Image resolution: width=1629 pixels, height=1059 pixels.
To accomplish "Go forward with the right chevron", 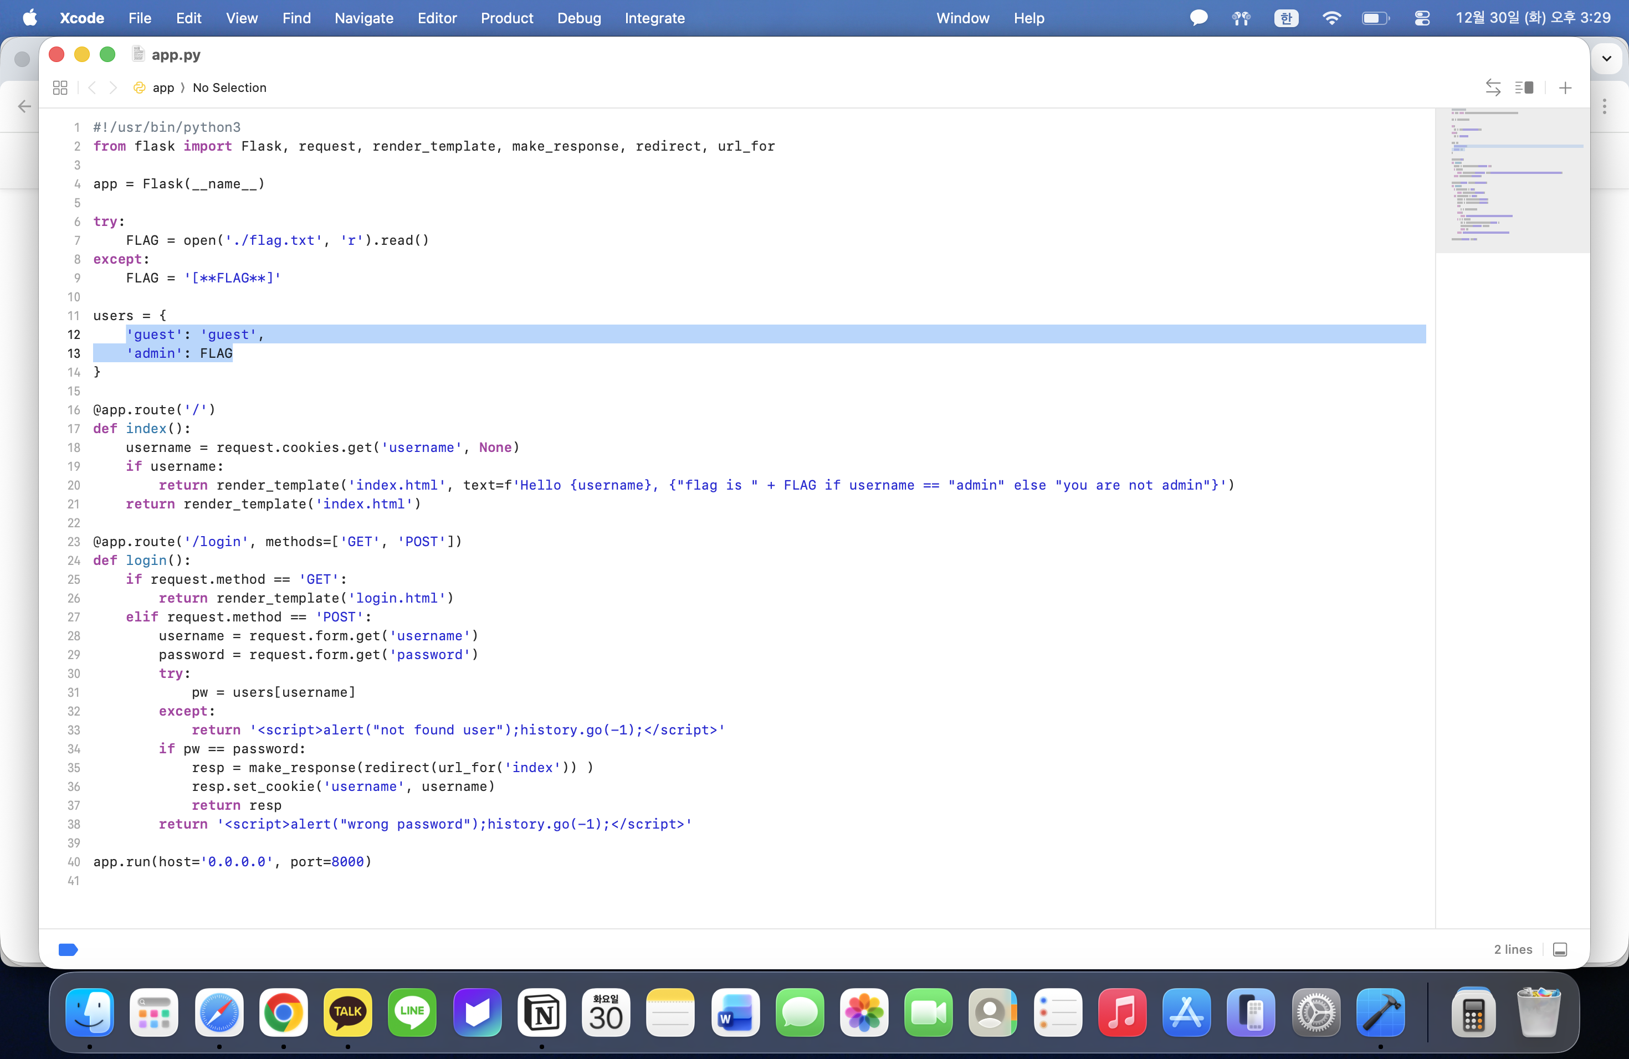I will coord(114,88).
